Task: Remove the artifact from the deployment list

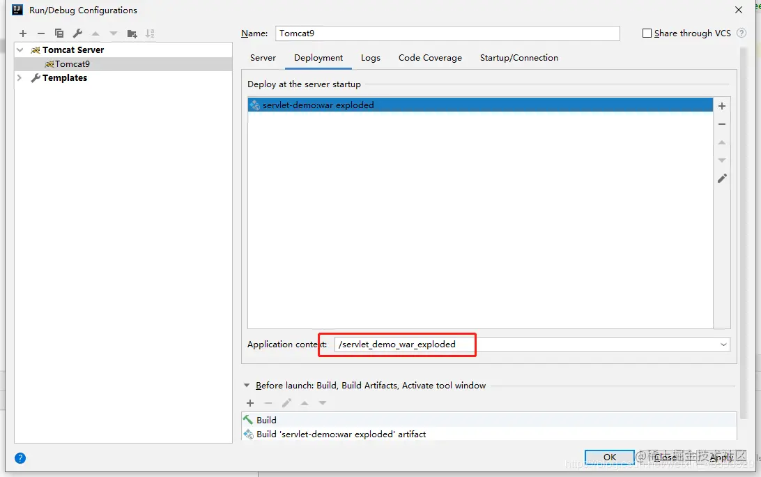Action: pyautogui.click(x=722, y=124)
